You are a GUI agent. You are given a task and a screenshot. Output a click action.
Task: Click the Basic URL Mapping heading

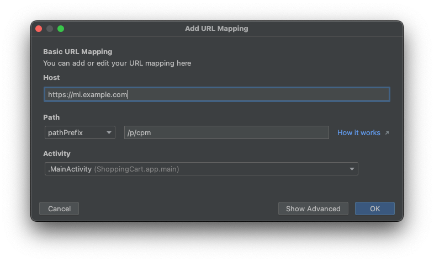click(77, 52)
